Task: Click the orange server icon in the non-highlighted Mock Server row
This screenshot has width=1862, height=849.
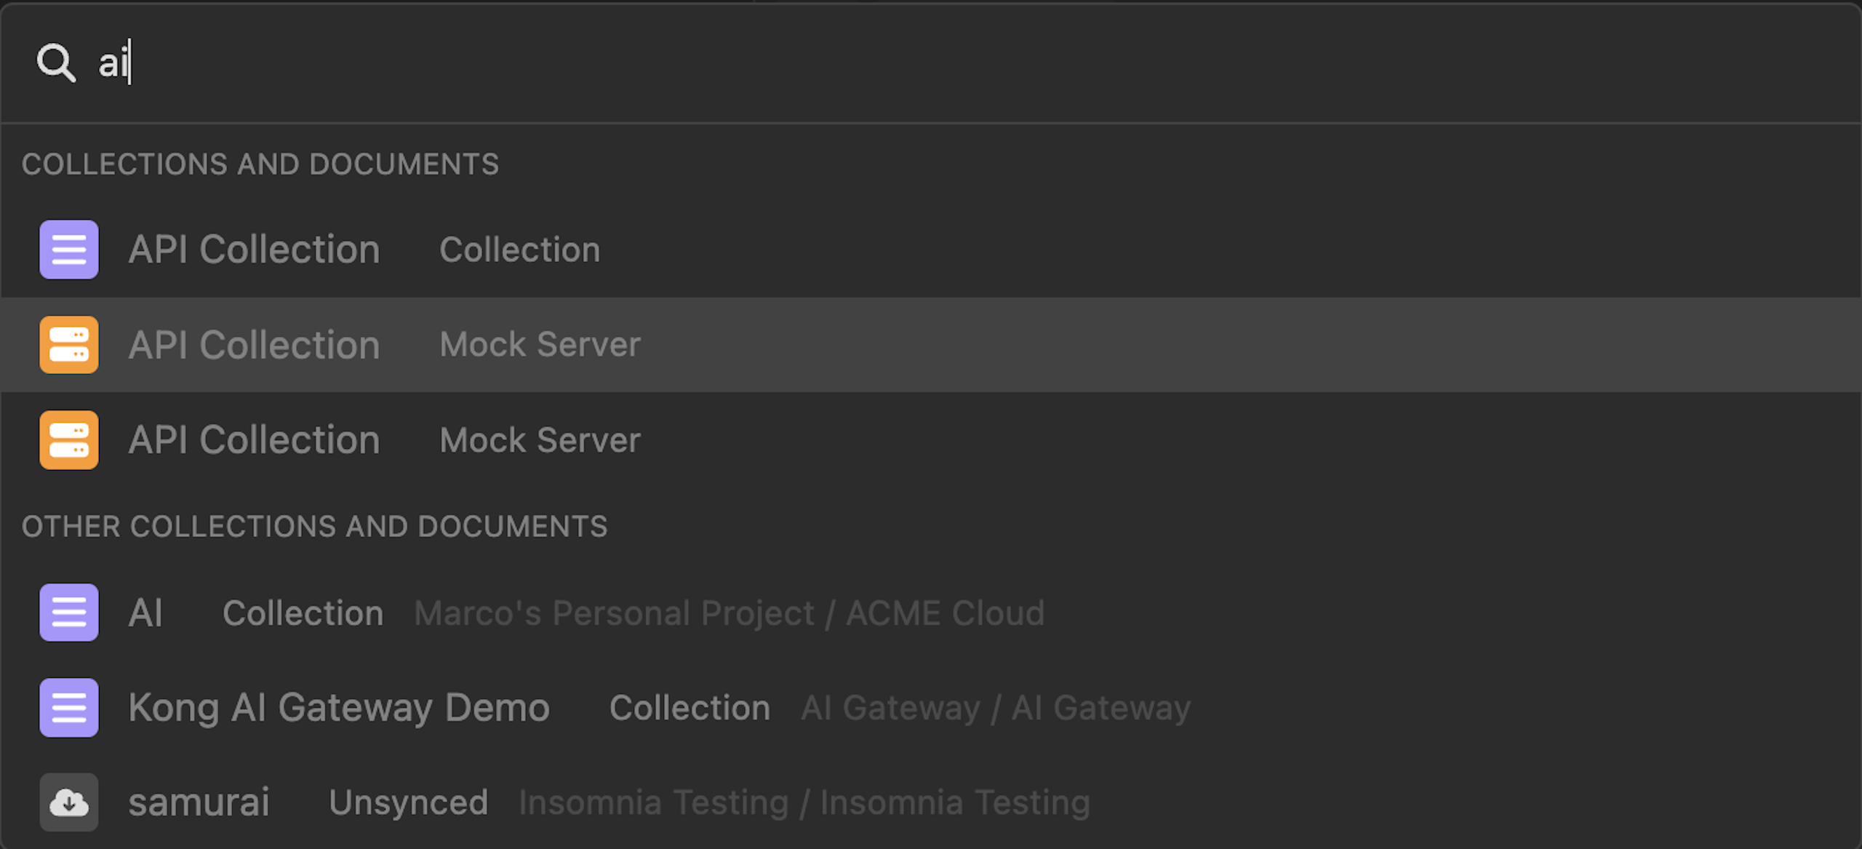Action: pos(69,440)
